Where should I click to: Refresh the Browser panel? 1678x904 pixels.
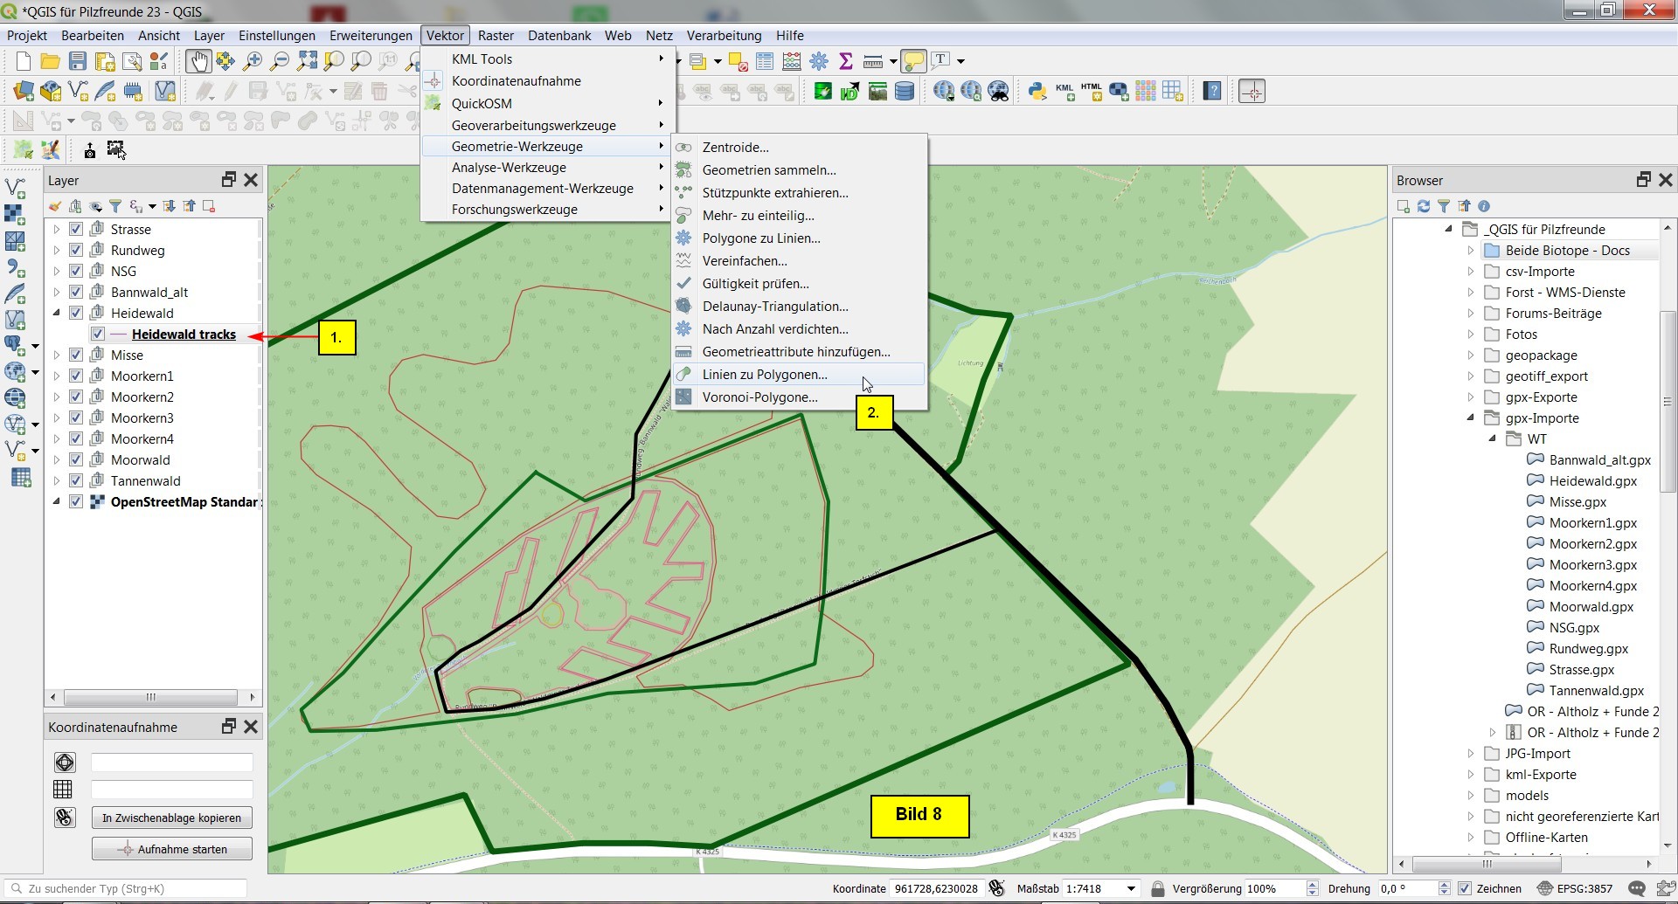(1424, 207)
